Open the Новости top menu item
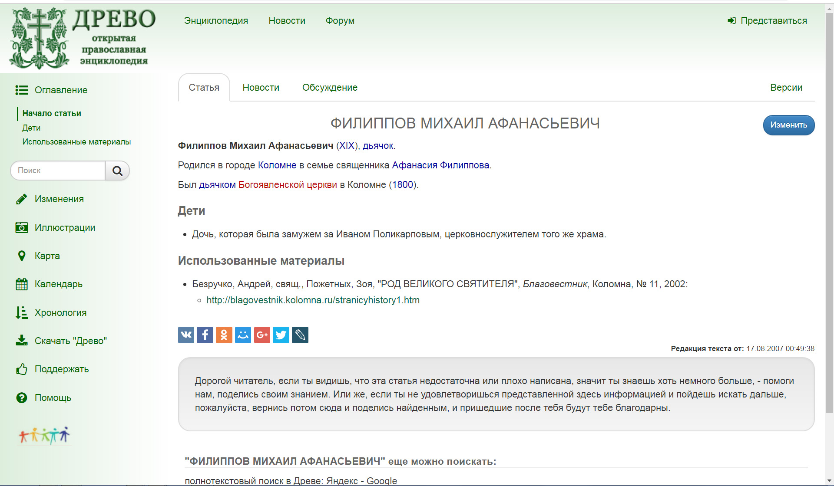 [287, 20]
